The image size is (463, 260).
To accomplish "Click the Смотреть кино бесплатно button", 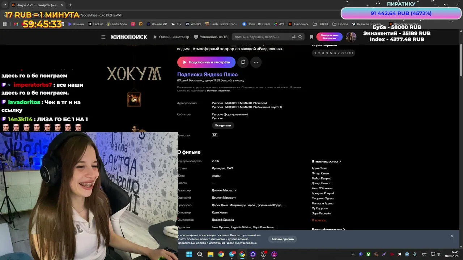I will tap(330, 37).
